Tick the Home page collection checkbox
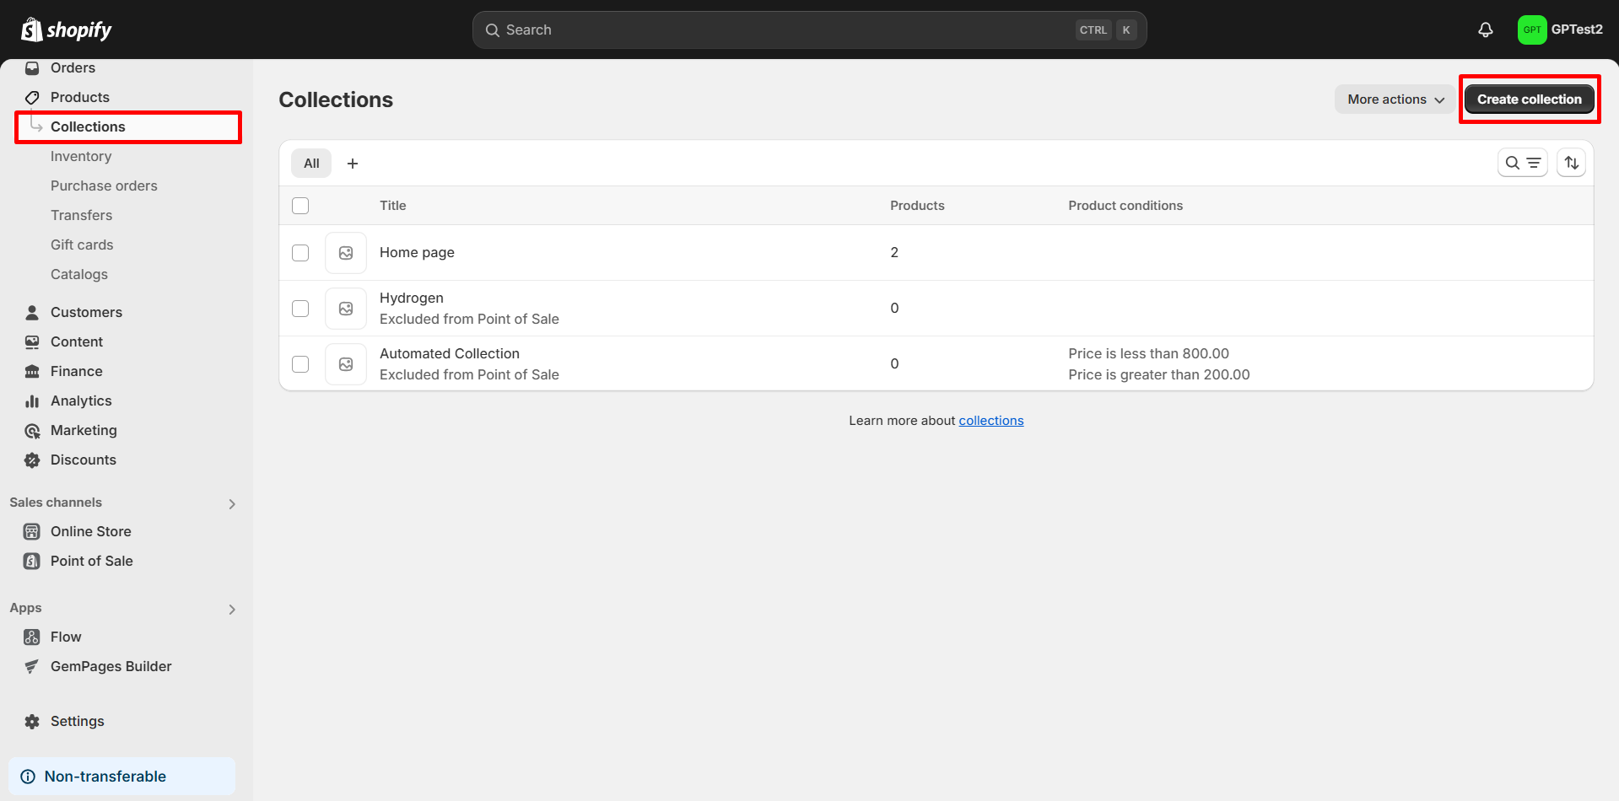The height and width of the screenshot is (801, 1619). (x=300, y=253)
